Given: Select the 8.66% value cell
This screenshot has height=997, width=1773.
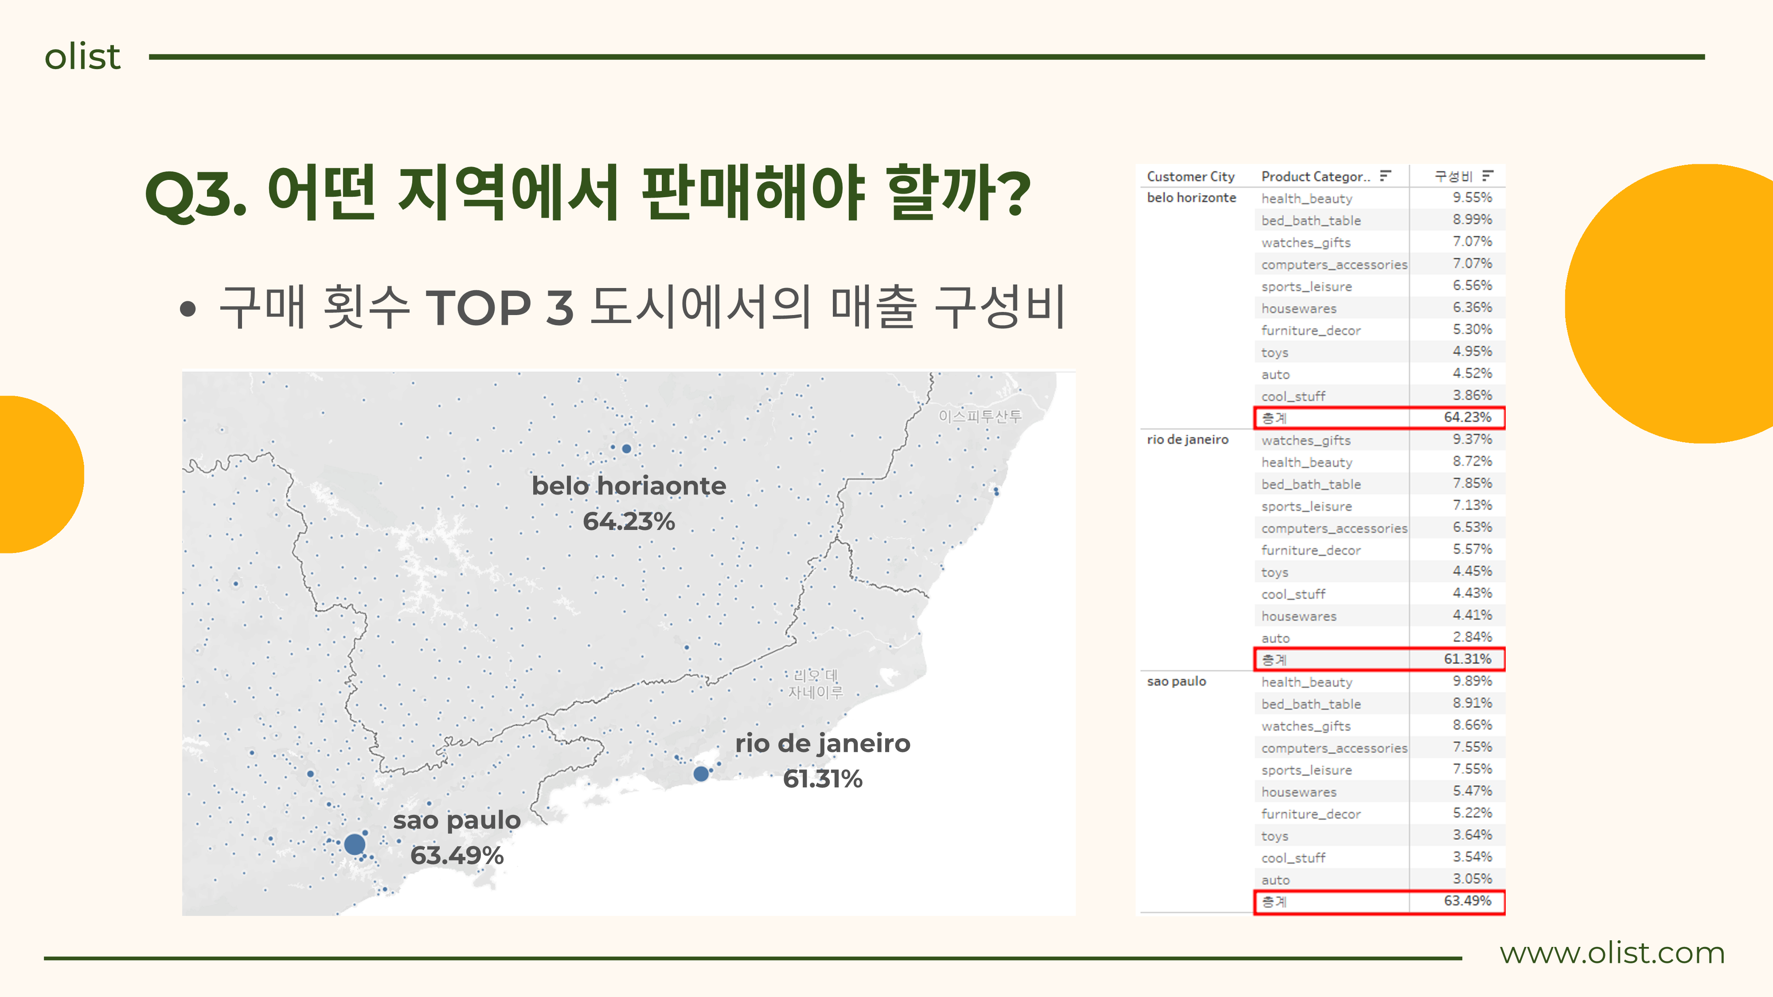Looking at the screenshot, I should [1472, 725].
